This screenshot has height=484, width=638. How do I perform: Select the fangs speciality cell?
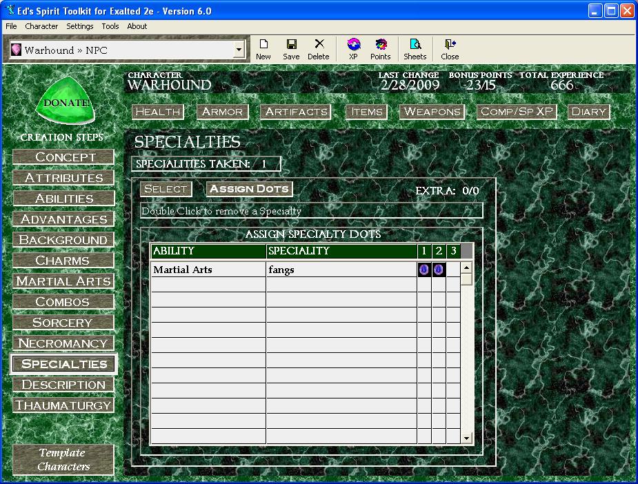coord(342,270)
